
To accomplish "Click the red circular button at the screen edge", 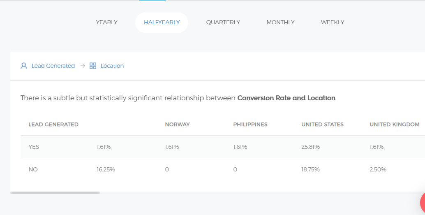I will [x=423, y=203].
